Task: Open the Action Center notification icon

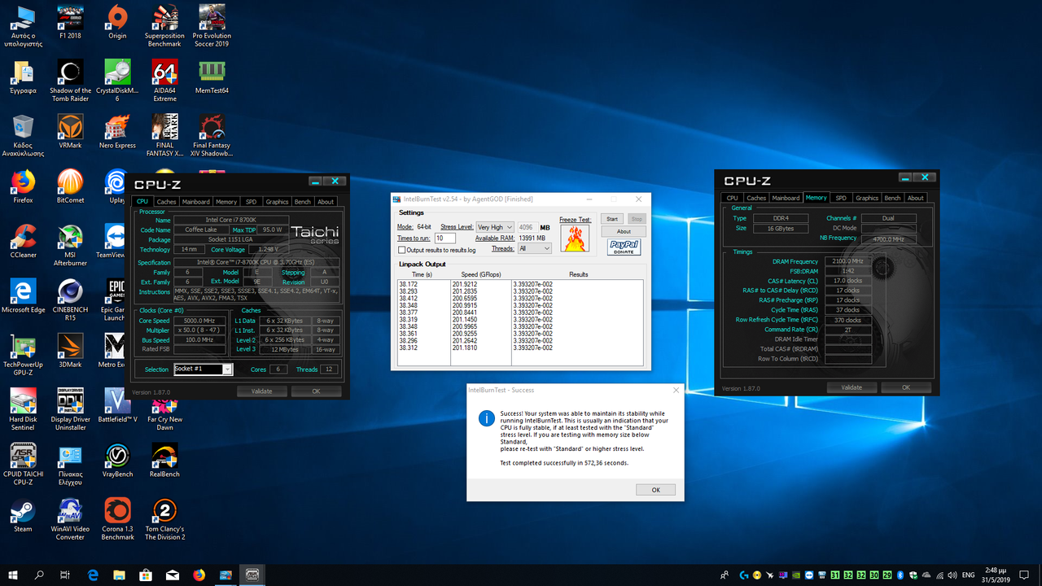Action: click(x=1025, y=575)
